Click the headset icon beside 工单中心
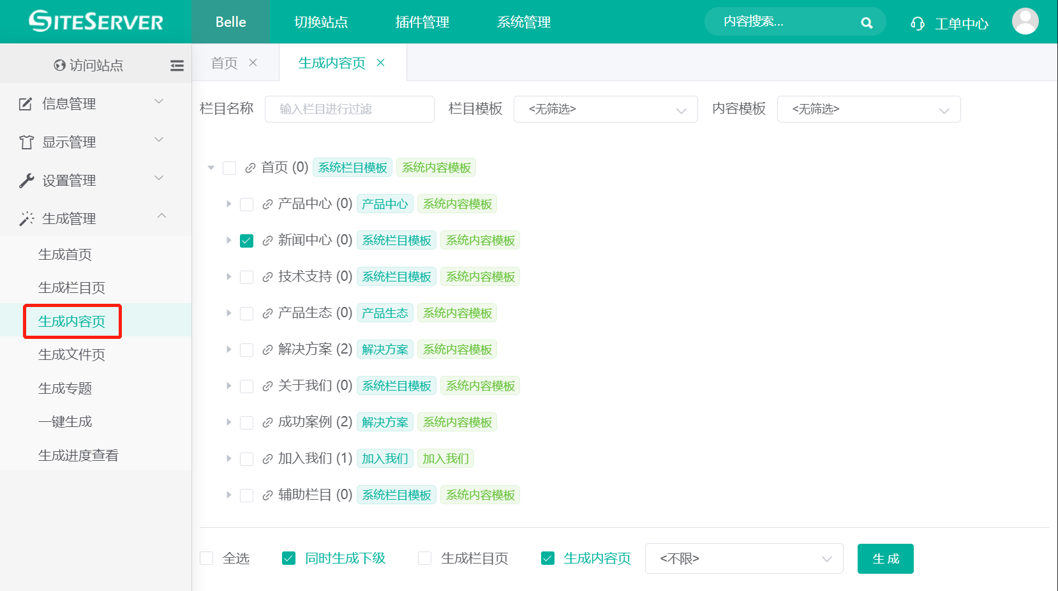This screenshot has height=591, width=1058. click(x=917, y=24)
